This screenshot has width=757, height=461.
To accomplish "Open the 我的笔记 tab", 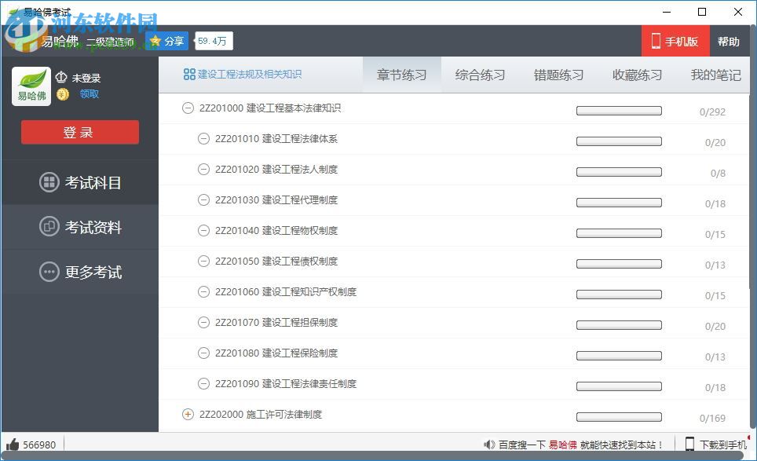I will point(715,73).
